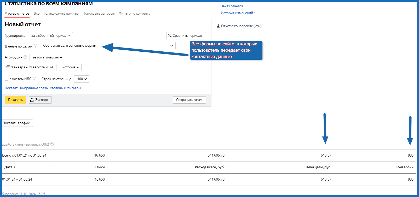The height and width of the screenshot is (197, 419).
Task: Sort by the Клики column header
Action: click(x=100, y=167)
